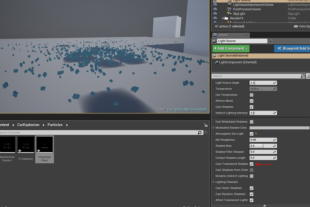Expand the Modulated Shadow Color property

[214, 128]
